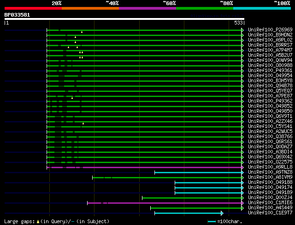The image size is (295, 225).
Task: Open hit UniRef100_A8IVM9
Action: pyautogui.click(x=270, y=177)
